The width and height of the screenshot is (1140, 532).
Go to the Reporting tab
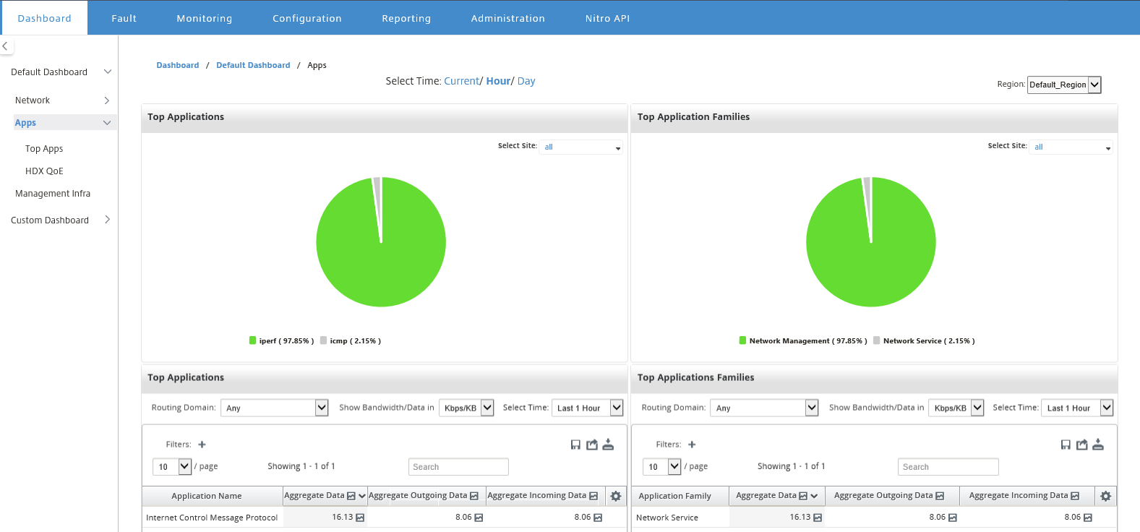[406, 18]
